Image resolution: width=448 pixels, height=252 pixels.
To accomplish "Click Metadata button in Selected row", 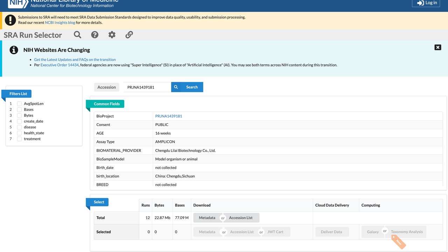I will (207, 232).
